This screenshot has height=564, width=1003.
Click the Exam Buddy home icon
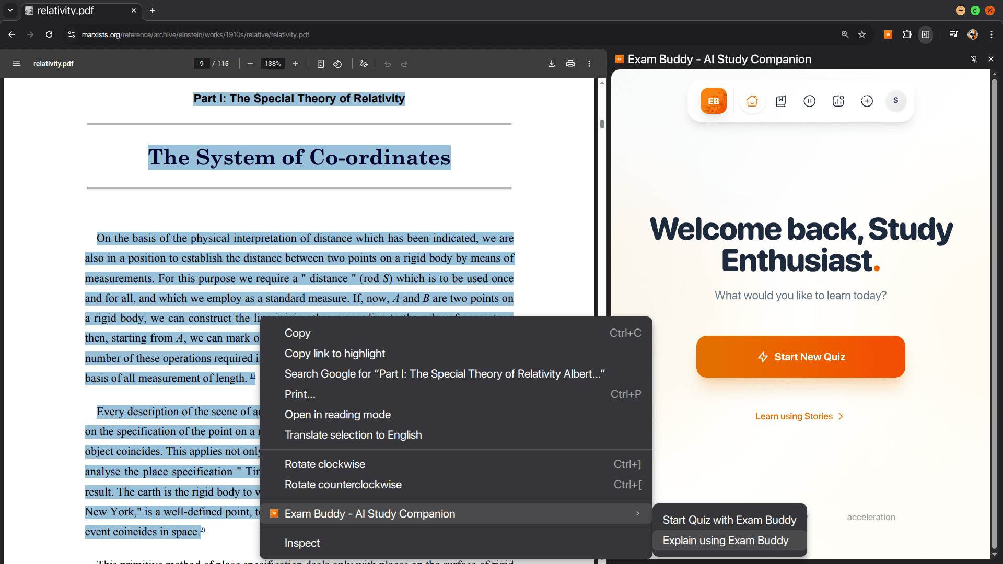(x=752, y=101)
